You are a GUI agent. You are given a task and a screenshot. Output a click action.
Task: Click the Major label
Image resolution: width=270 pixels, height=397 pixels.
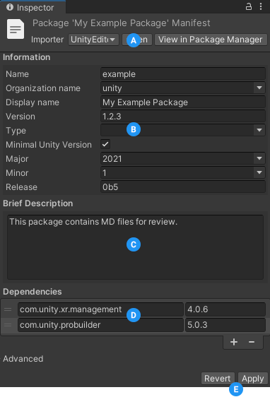tap(17, 159)
